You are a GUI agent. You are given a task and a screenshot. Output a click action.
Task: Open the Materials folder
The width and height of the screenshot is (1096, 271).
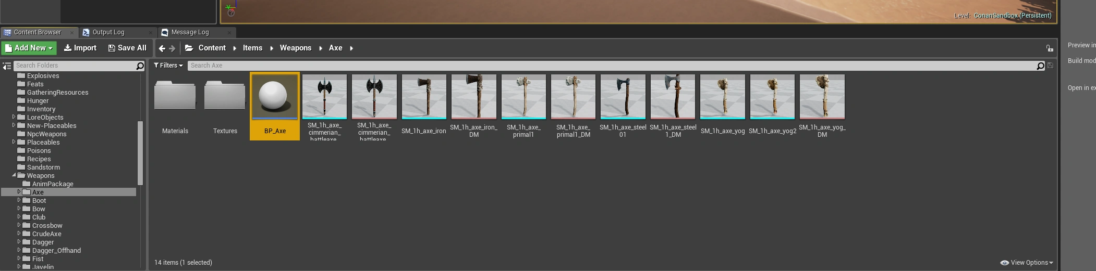(175, 107)
